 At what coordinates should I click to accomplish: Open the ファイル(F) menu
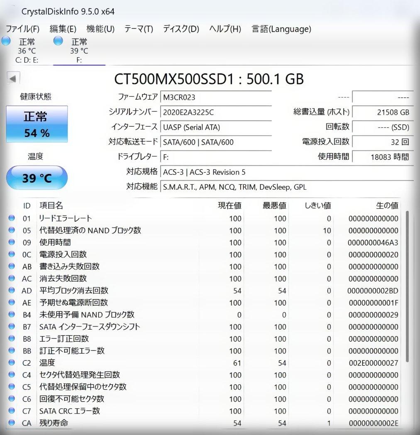pyautogui.click(x=22, y=29)
